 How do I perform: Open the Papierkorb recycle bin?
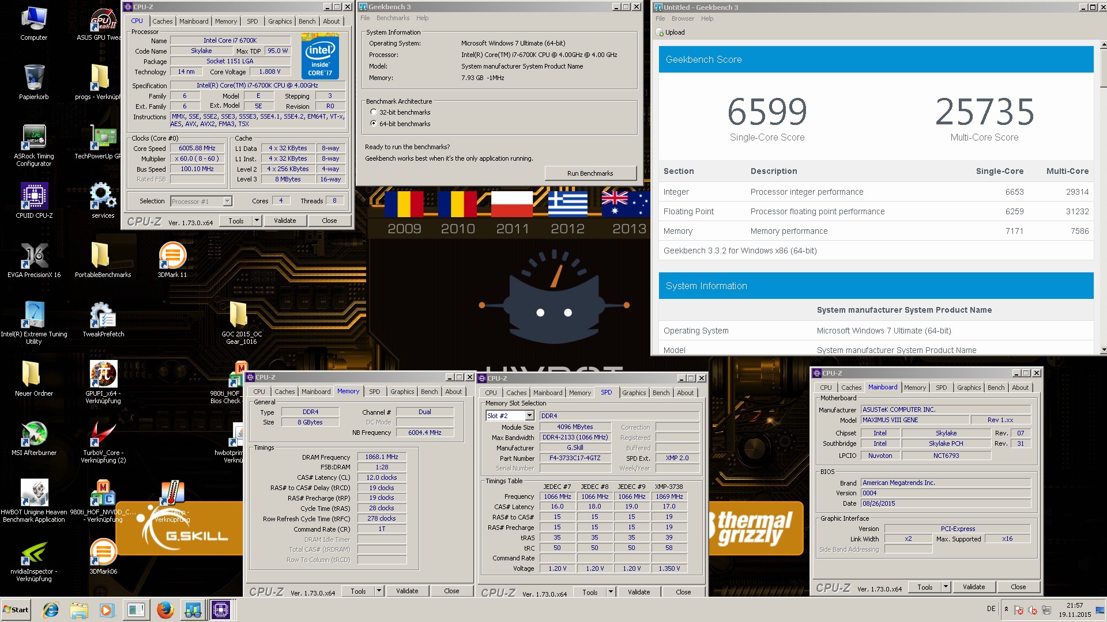coord(33,82)
